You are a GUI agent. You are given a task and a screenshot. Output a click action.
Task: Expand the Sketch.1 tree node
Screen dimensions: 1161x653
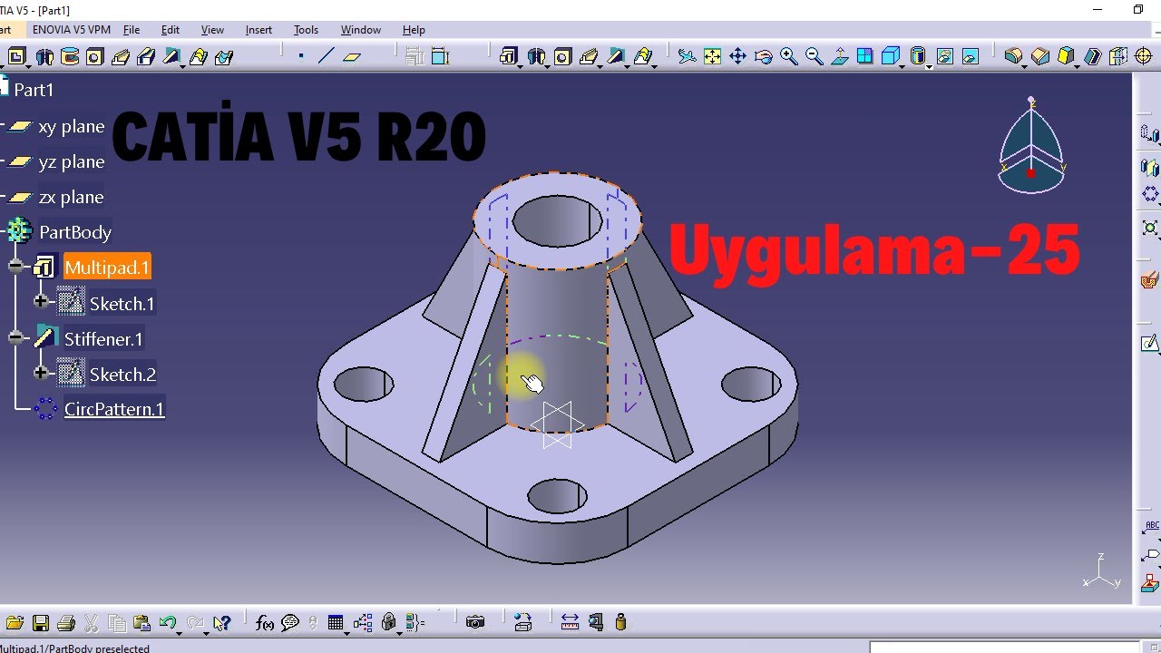tap(41, 302)
